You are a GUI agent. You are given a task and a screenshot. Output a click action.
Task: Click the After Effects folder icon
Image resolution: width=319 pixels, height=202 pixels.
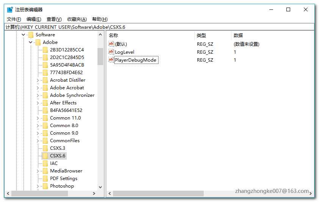click(45, 103)
